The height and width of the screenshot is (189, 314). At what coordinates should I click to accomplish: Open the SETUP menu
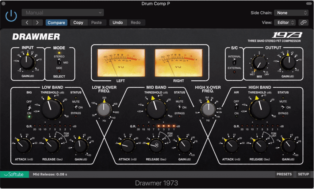[303, 174]
